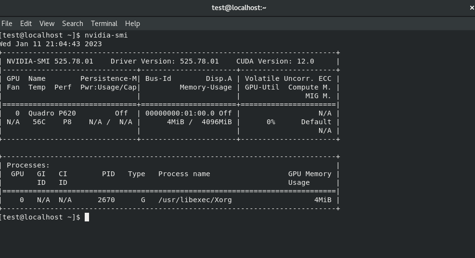The image size is (475, 258).
Task: Click the Quadro P620 GPU name
Action: (52, 113)
